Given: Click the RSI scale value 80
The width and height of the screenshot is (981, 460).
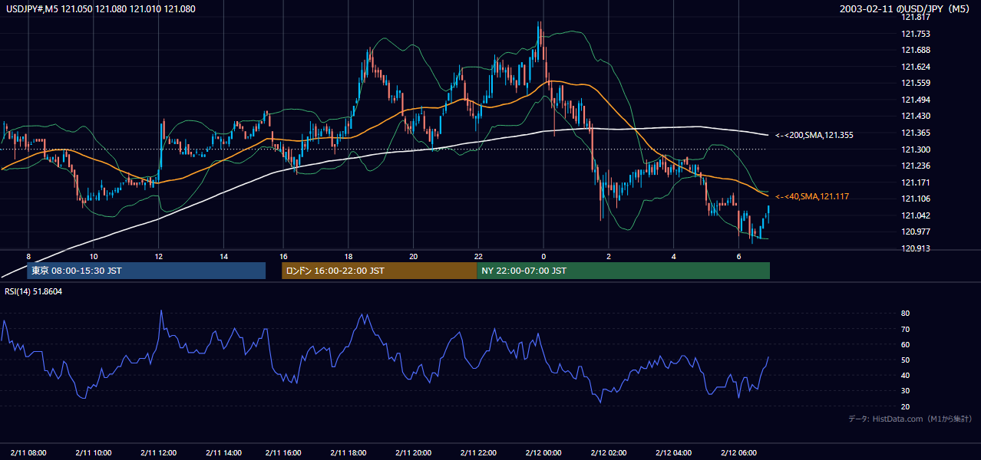Looking at the screenshot, I should pyautogui.click(x=905, y=314).
